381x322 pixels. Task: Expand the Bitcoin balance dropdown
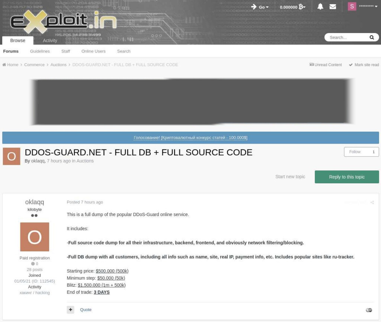292,7
